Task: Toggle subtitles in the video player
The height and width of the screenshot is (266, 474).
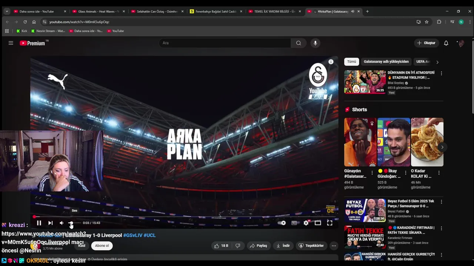Action: pos(294,223)
